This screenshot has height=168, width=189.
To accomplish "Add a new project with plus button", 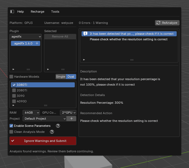I will pos(71,119).
